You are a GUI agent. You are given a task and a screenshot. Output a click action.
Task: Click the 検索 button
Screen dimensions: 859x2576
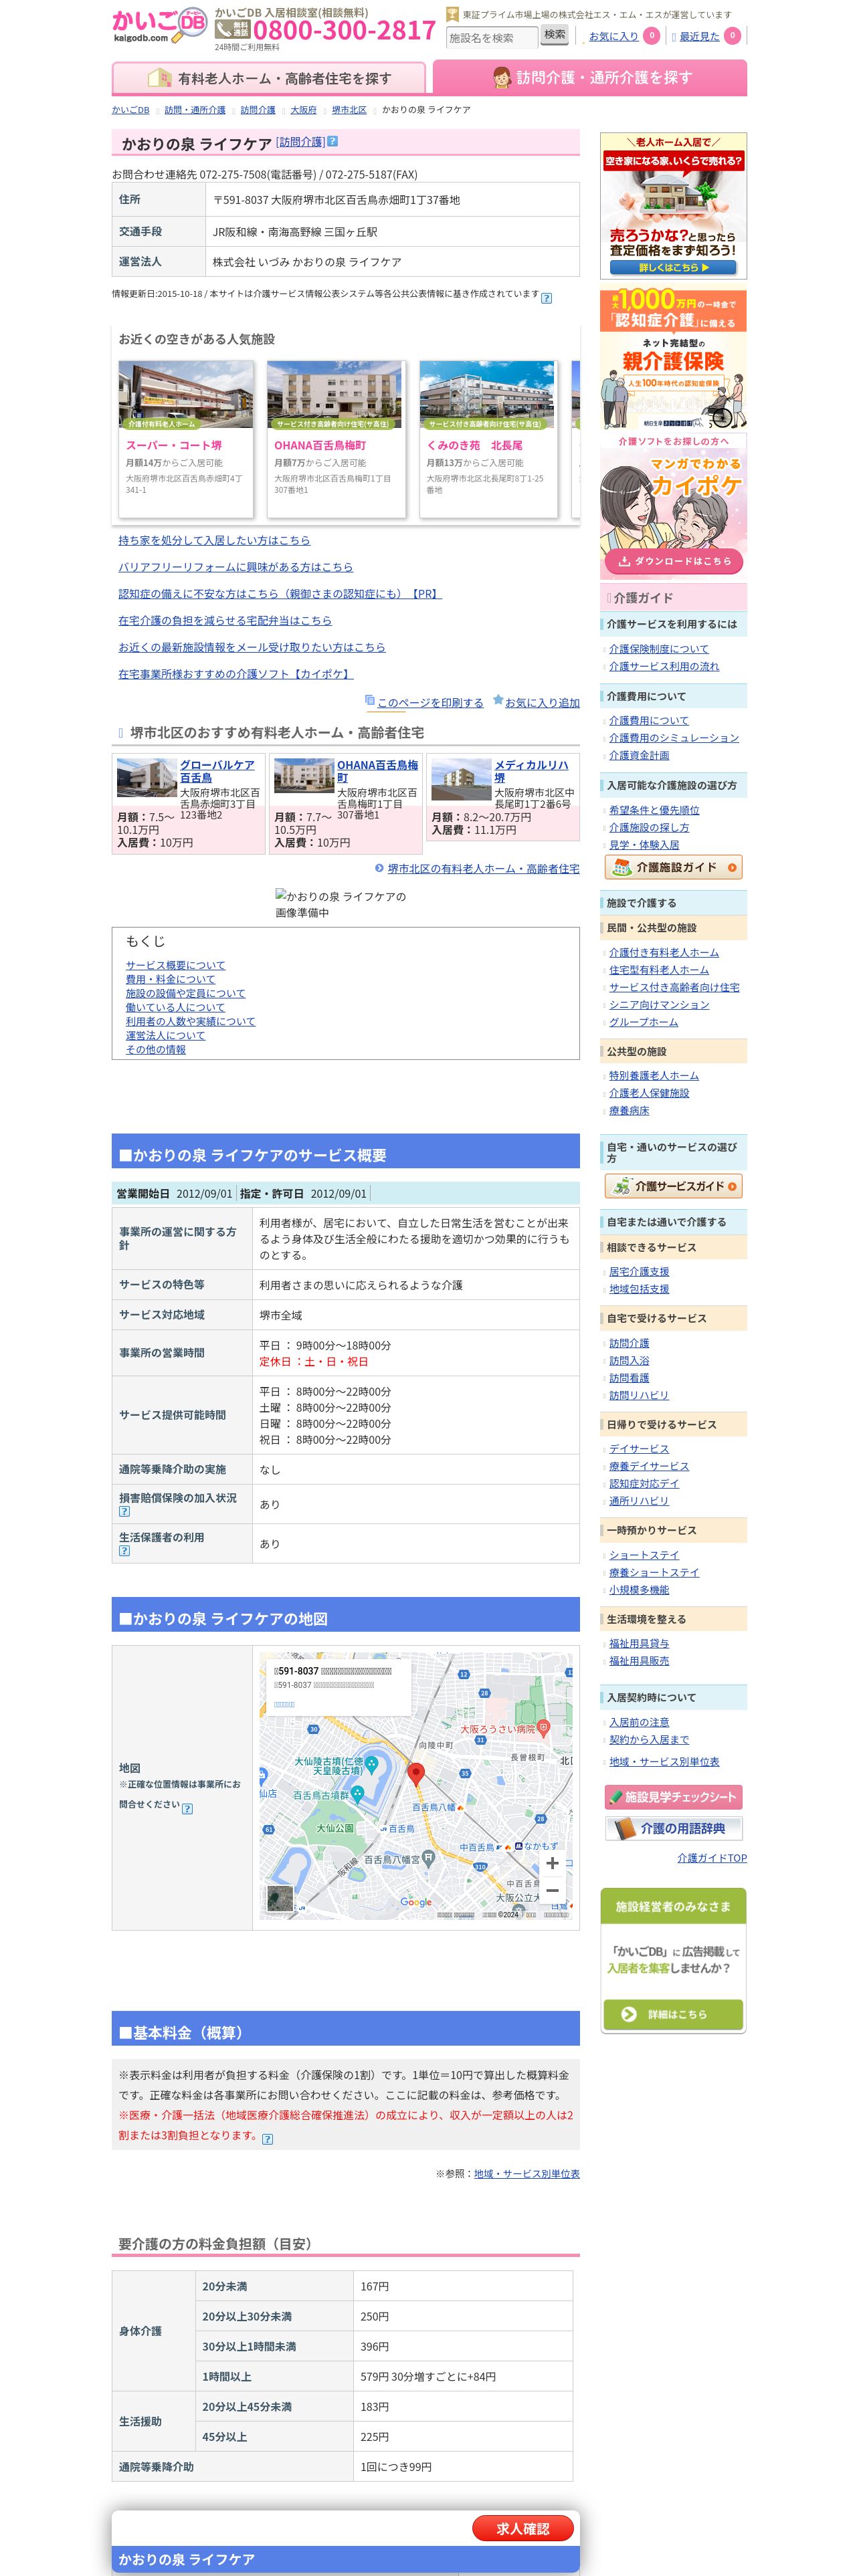point(555,35)
